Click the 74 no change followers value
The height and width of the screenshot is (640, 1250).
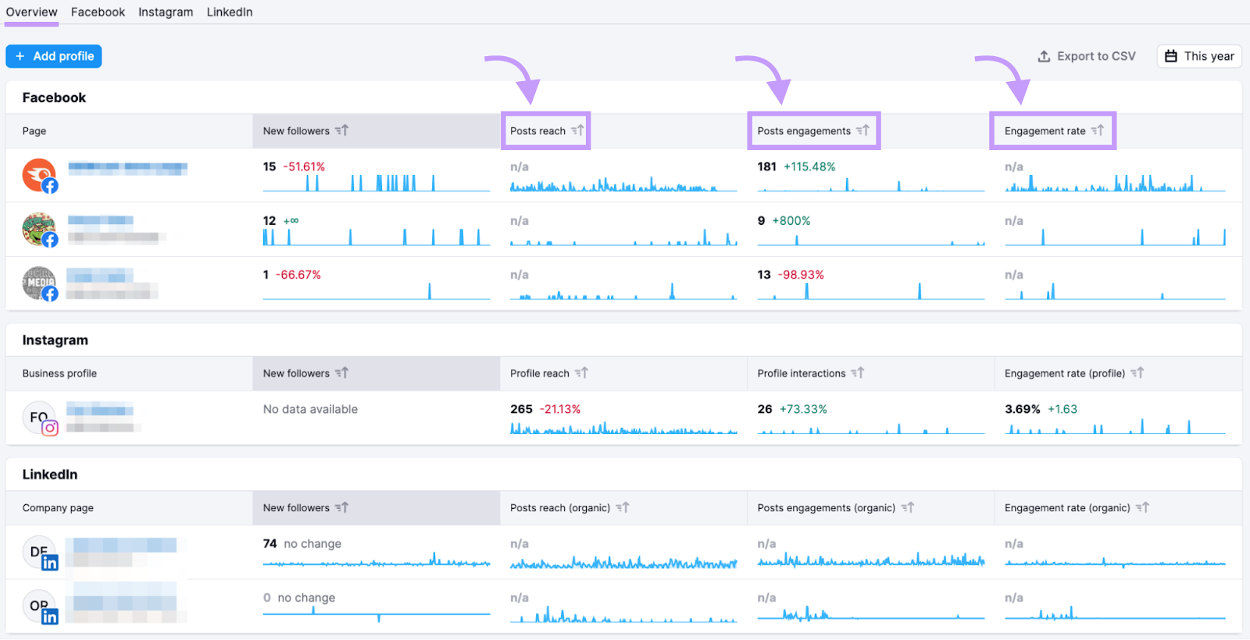click(x=302, y=543)
